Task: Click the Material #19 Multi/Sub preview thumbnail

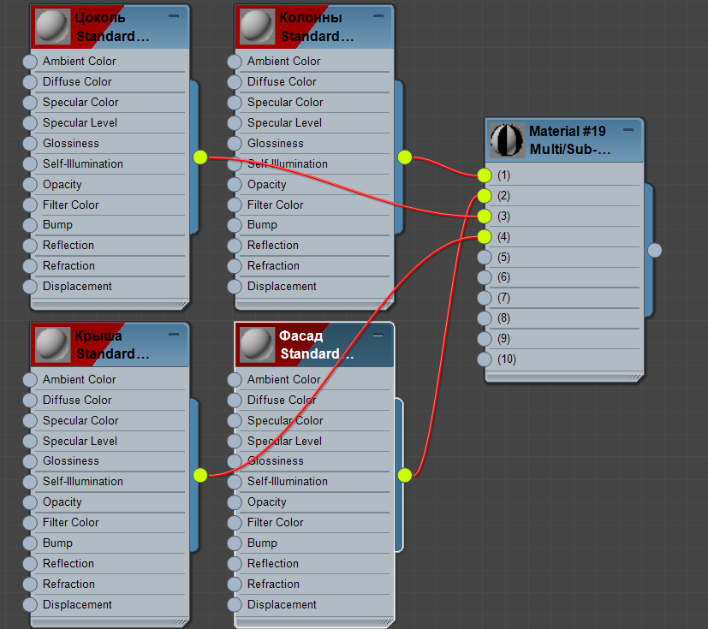Action: [507, 139]
